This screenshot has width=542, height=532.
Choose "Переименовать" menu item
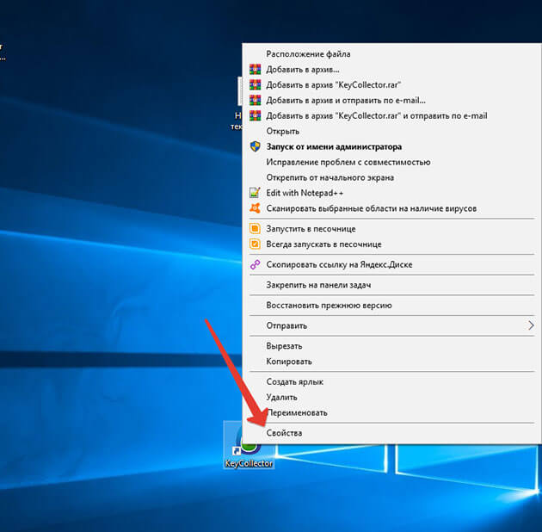click(x=296, y=412)
